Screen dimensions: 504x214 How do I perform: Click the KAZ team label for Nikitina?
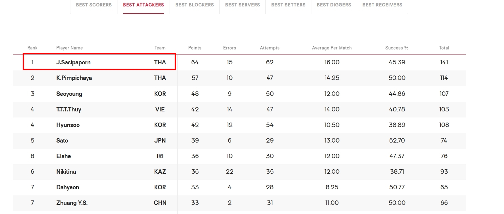pyautogui.click(x=160, y=172)
